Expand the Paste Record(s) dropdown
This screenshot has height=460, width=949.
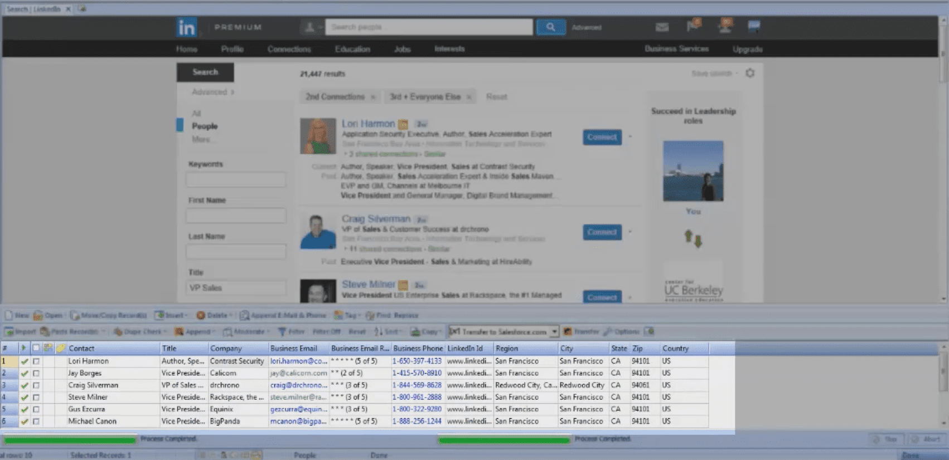(x=103, y=331)
